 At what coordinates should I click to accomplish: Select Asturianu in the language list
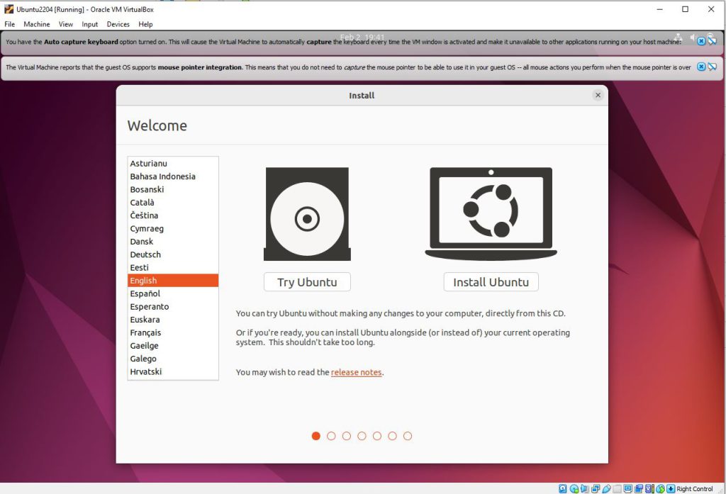(x=173, y=164)
